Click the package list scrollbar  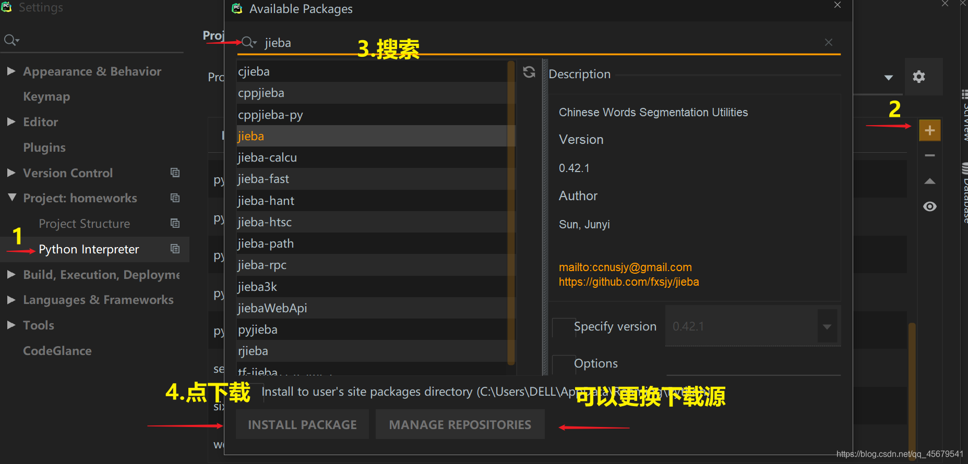point(511,213)
